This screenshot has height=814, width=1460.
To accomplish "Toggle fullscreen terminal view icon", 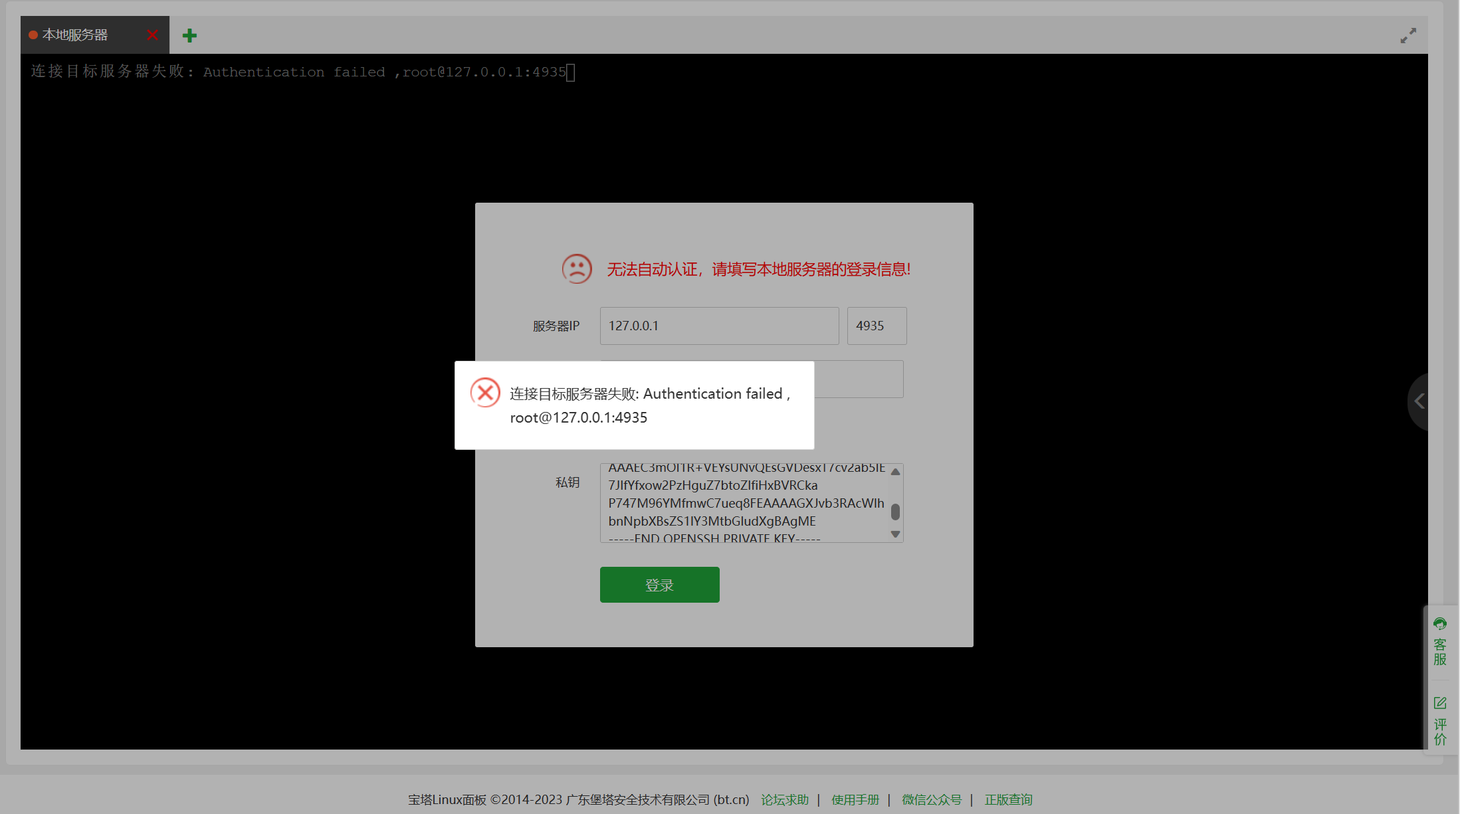I will point(1408,36).
